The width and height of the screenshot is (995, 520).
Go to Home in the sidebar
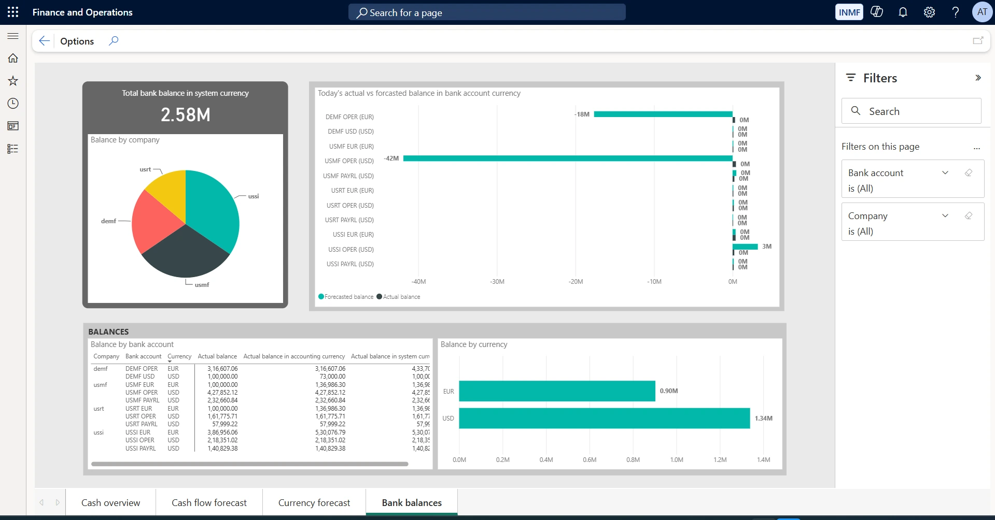pos(13,58)
